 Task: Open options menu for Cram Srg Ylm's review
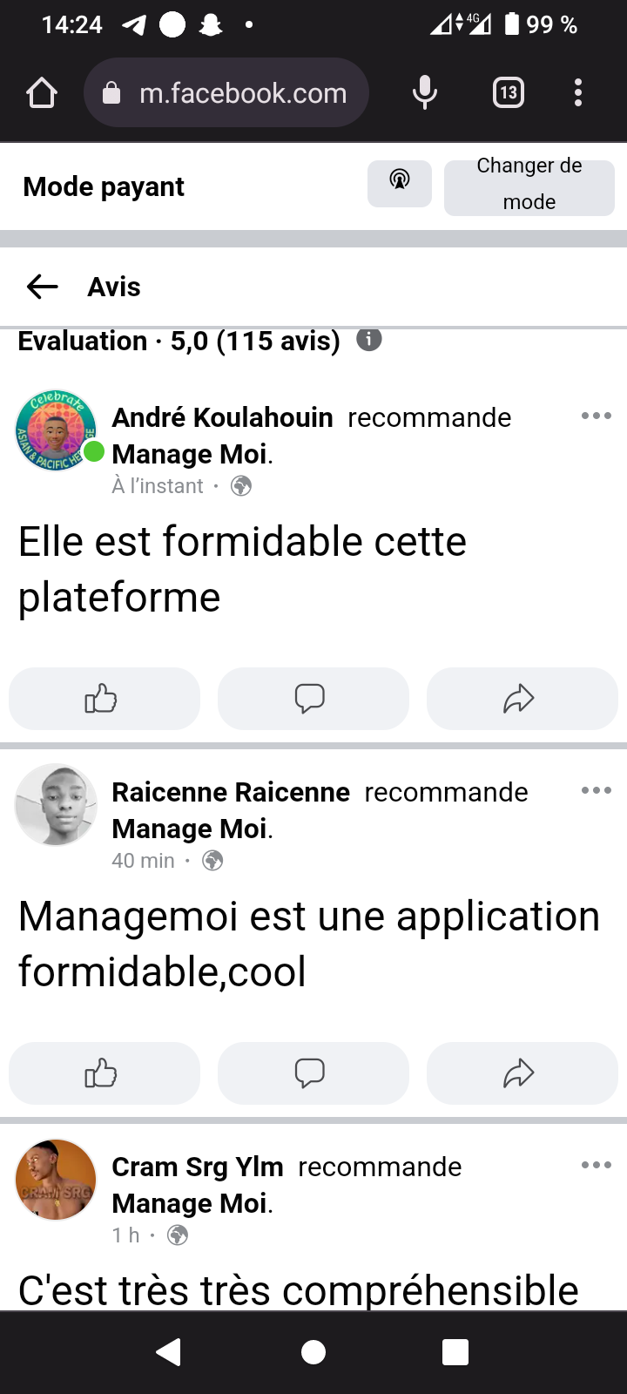tap(597, 1166)
